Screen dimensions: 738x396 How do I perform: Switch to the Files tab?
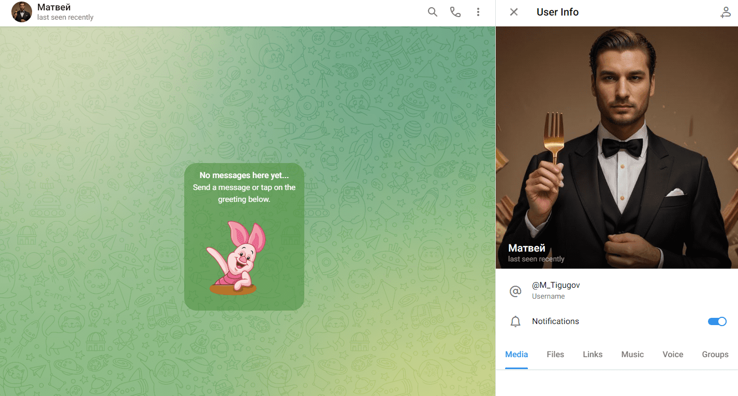tap(555, 355)
